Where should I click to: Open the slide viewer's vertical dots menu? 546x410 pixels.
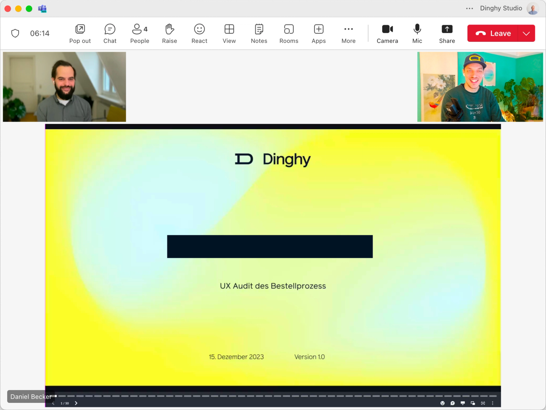(x=493, y=403)
